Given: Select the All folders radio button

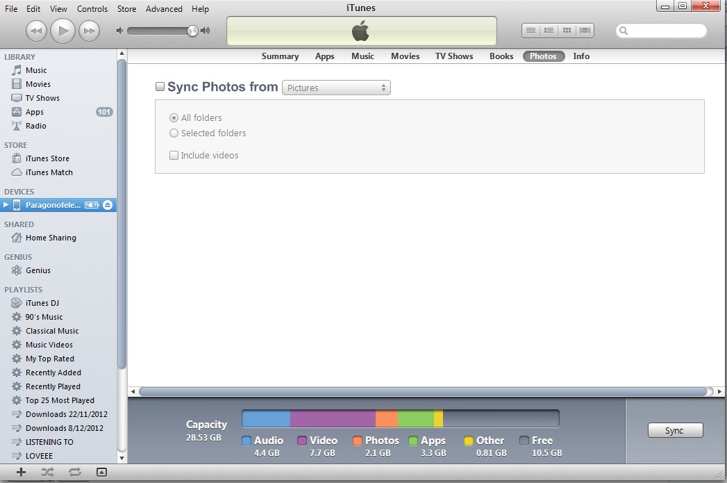Looking at the screenshot, I should (174, 118).
